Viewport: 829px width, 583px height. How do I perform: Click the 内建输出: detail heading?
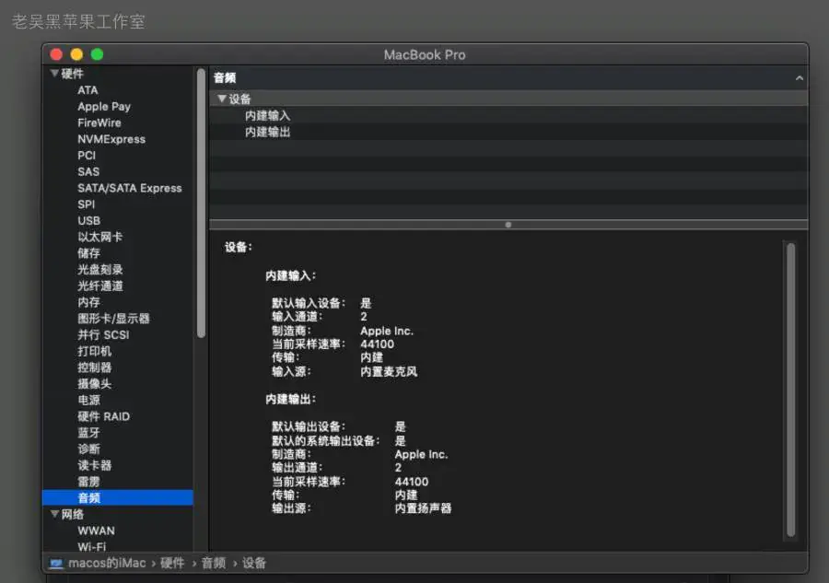pos(290,399)
